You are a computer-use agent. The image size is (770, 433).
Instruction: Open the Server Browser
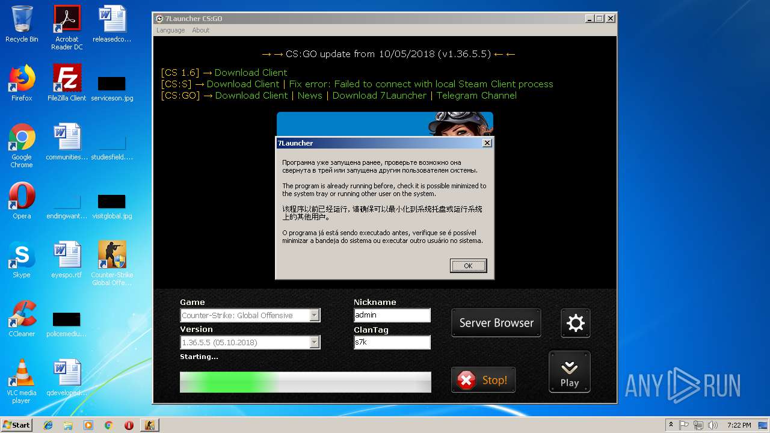(x=496, y=323)
